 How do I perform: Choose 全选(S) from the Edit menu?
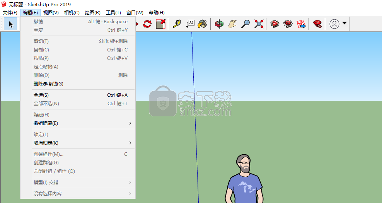[x=78, y=95]
